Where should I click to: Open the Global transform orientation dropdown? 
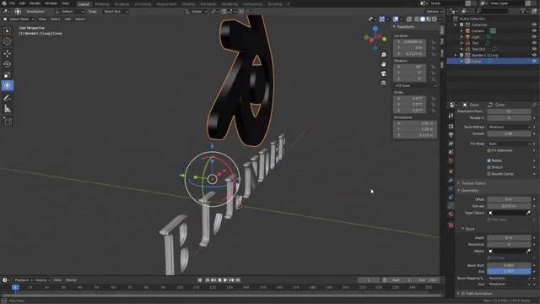(x=196, y=11)
